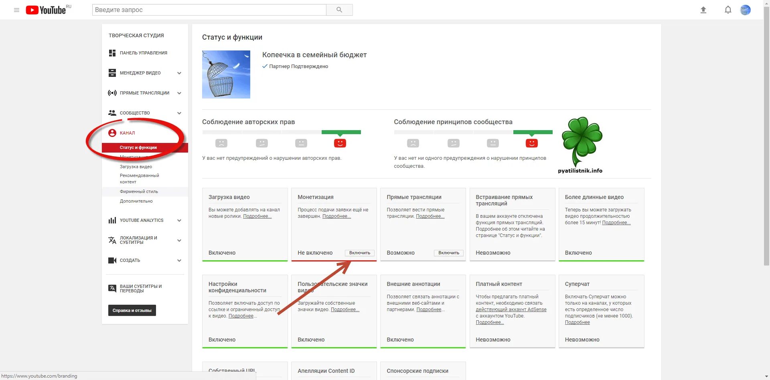770x380 pixels.
Task: Click the channel name Копеечка в семейный бюджет
Action: pyautogui.click(x=314, y=55)
